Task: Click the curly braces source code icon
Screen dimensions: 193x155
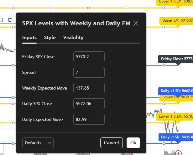Action: [2, 20]
